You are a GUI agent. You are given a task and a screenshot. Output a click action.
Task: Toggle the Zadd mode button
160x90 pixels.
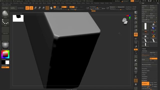click(x=72, y=7)
